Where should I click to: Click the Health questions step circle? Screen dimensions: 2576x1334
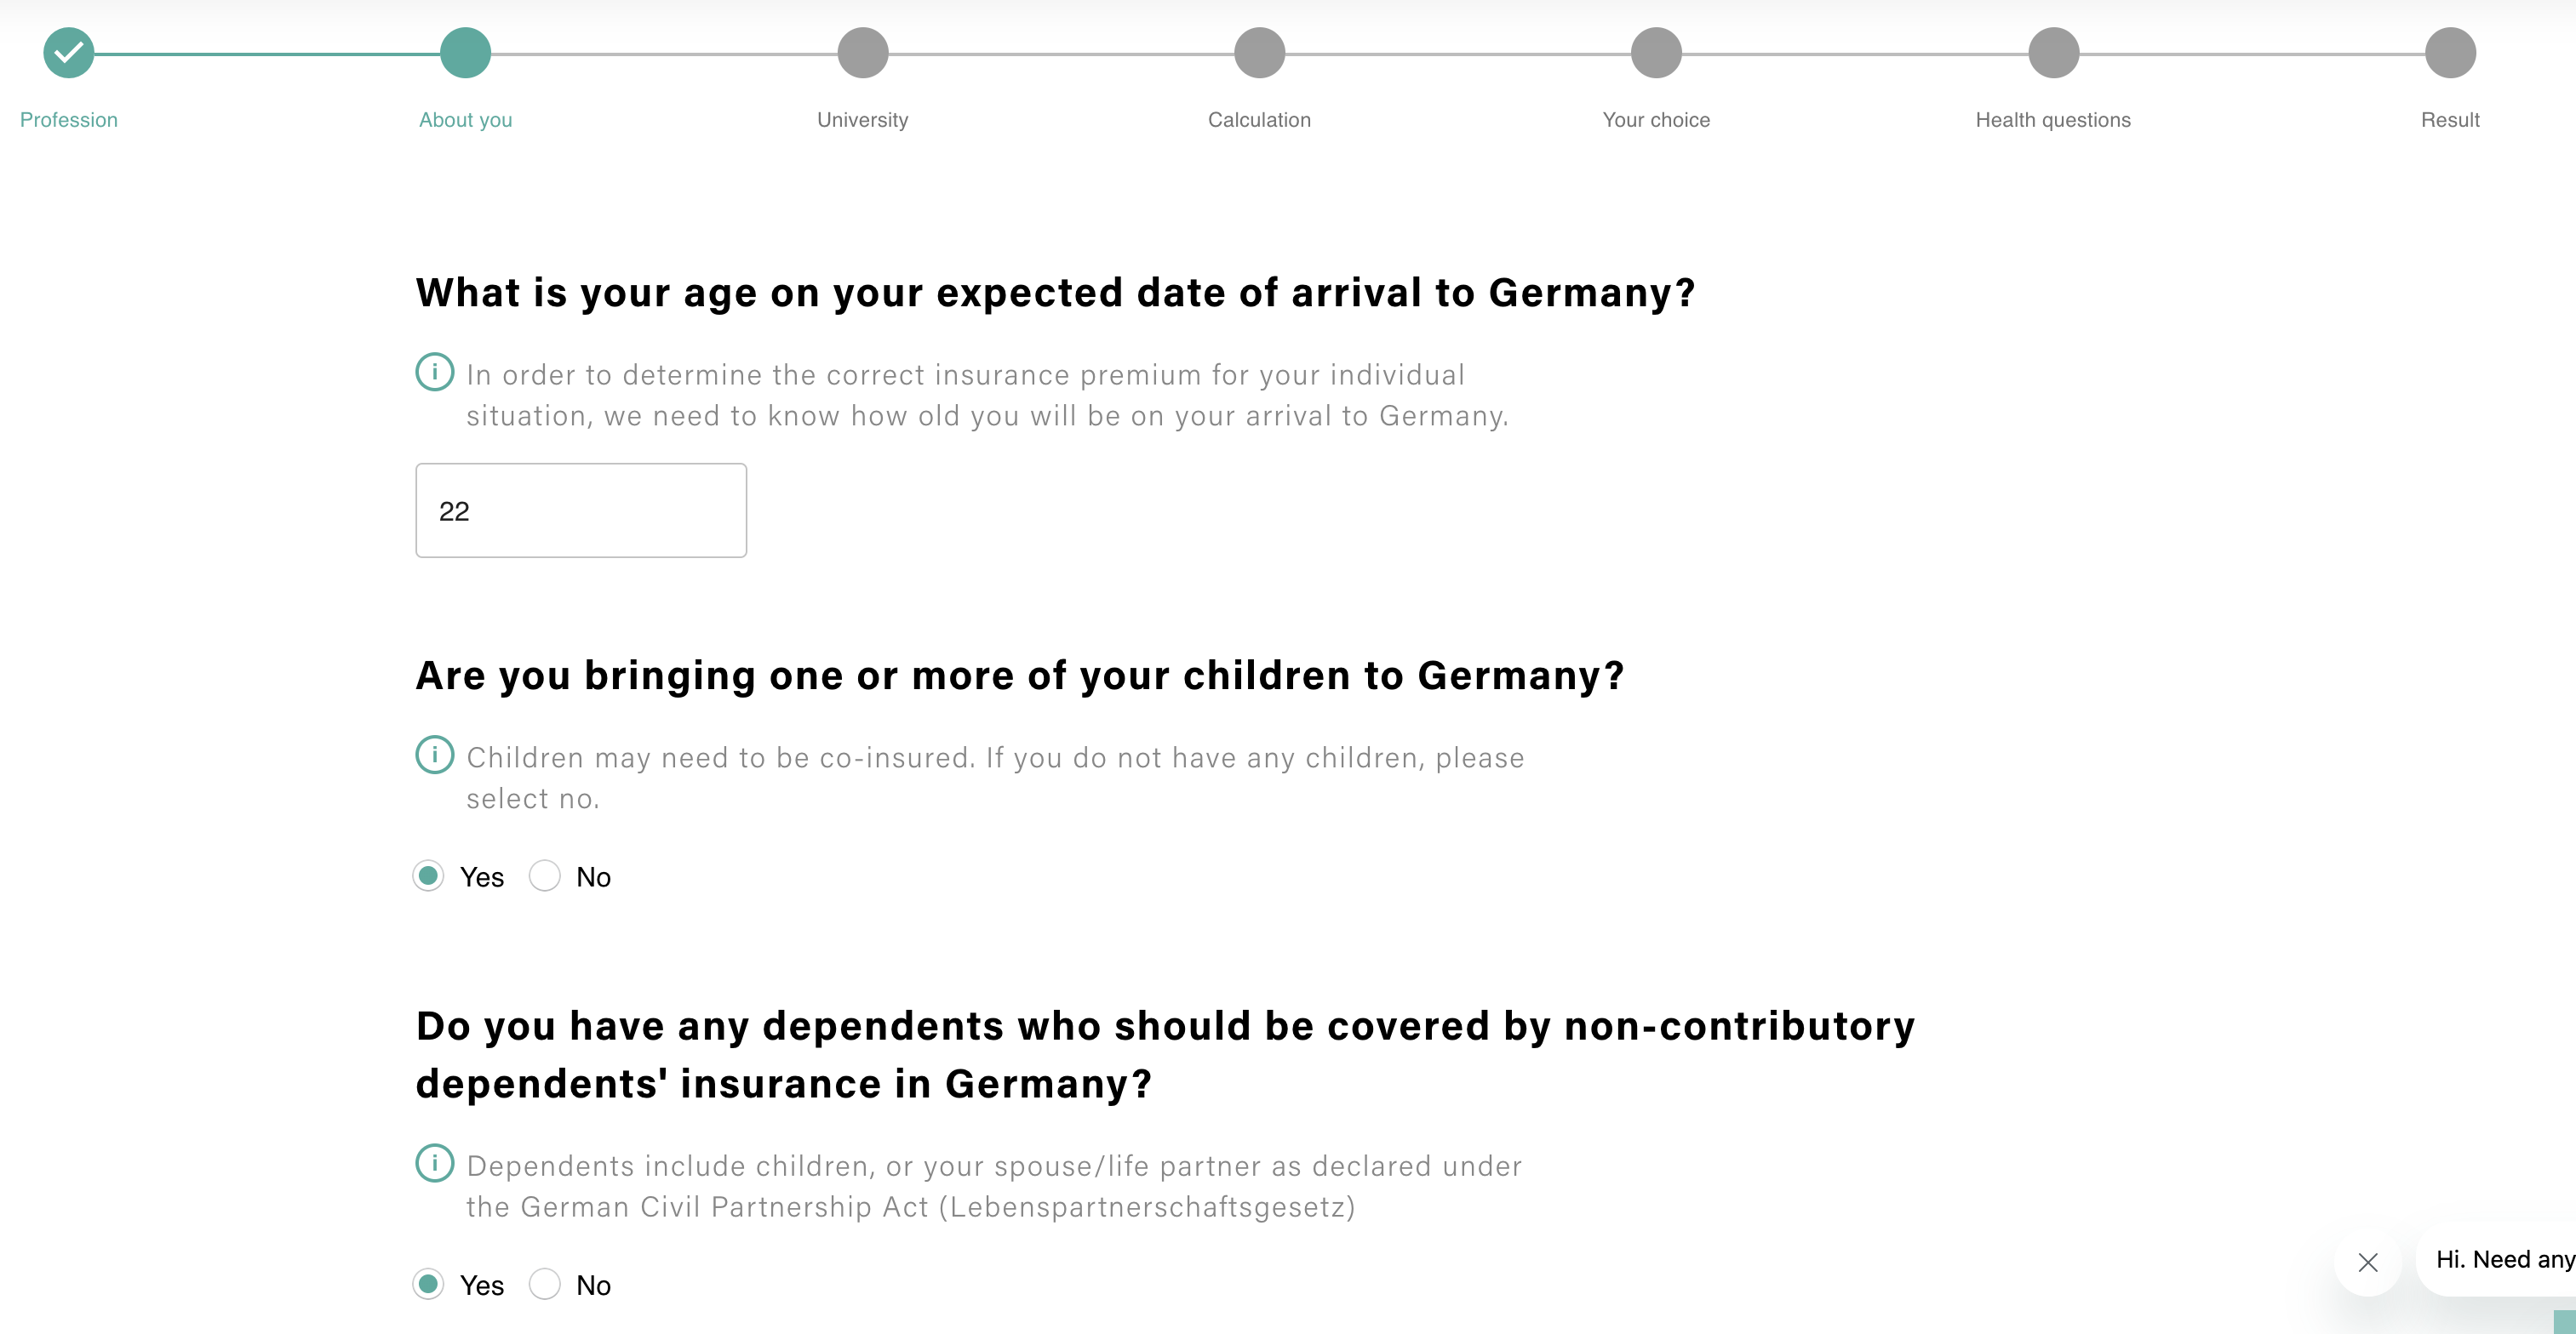coord(2053,53)
